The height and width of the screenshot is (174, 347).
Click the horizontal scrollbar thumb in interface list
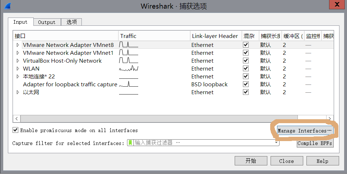[x=159, y=119]
